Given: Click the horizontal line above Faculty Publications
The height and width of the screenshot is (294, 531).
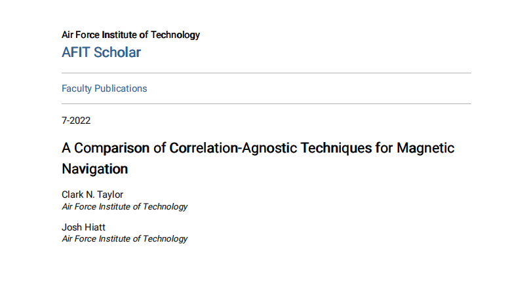Looking at the screenshot, I should click(266, 73).
